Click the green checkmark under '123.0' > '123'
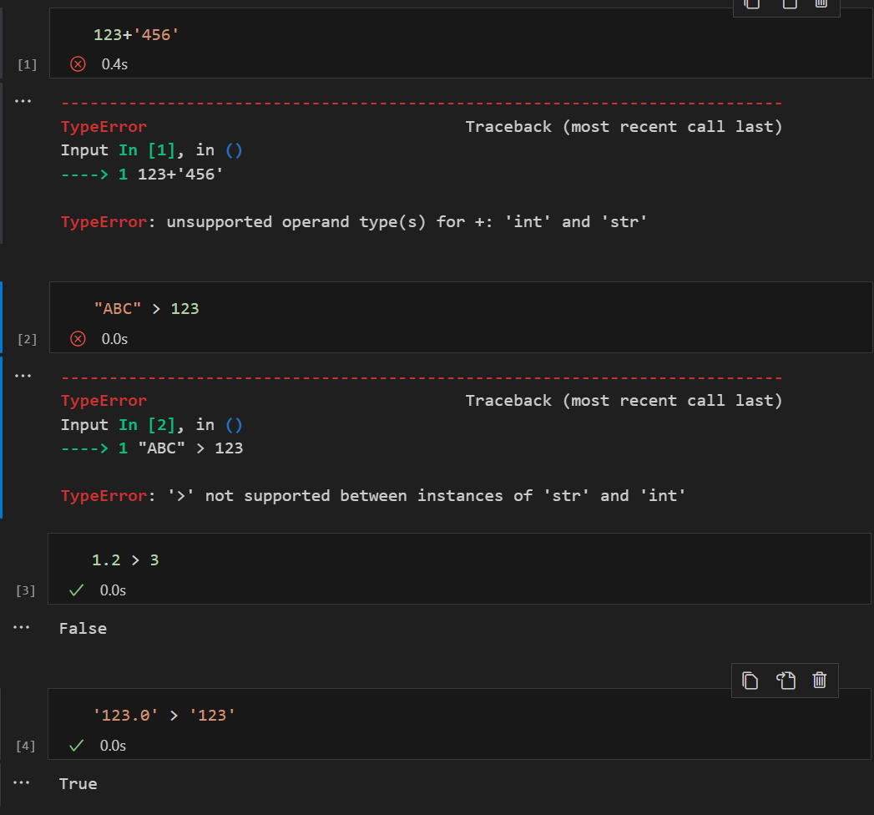Image resolution: width=874 pixels, height=815 pixels. (x=77, y=746)
